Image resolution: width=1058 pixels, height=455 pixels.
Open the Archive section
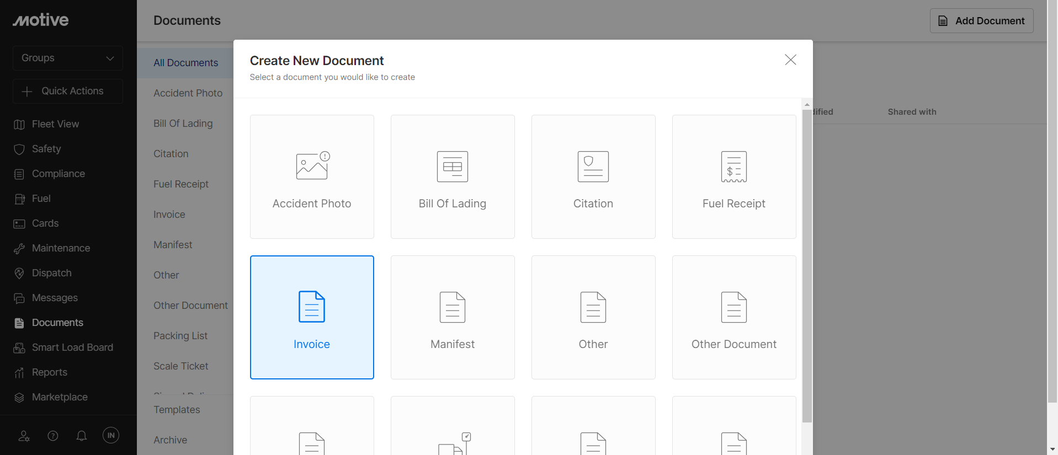[170, 440]
